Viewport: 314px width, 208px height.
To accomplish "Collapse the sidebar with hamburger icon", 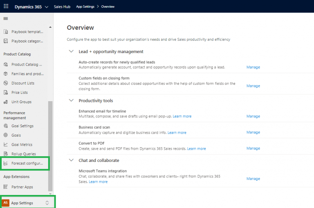I will click(6, 19).
